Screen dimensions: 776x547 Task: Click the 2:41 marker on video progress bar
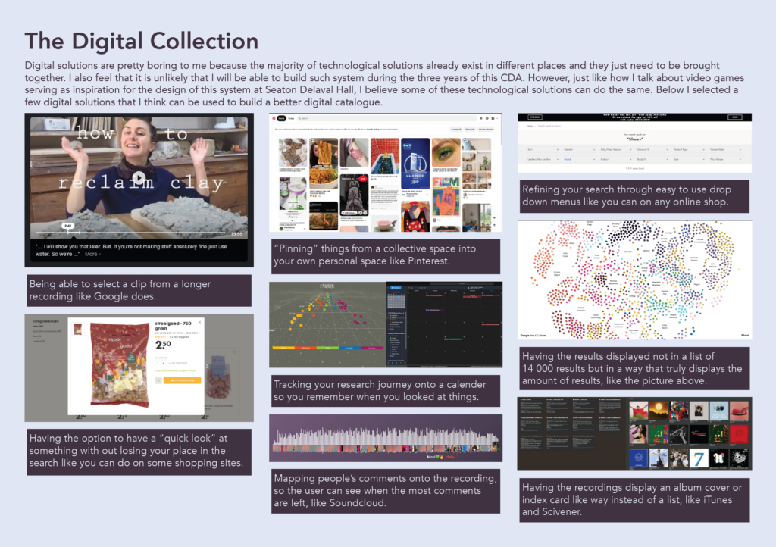point(68,226)
